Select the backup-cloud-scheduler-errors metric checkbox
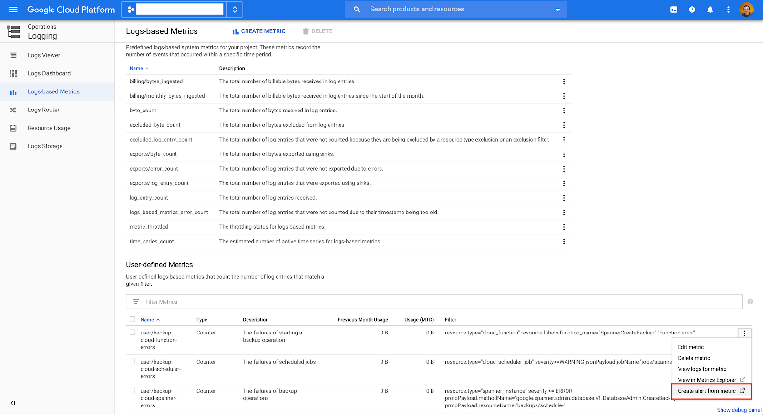Image resolution: width=763 pixels, height=415 pixels. pos(133,362)
